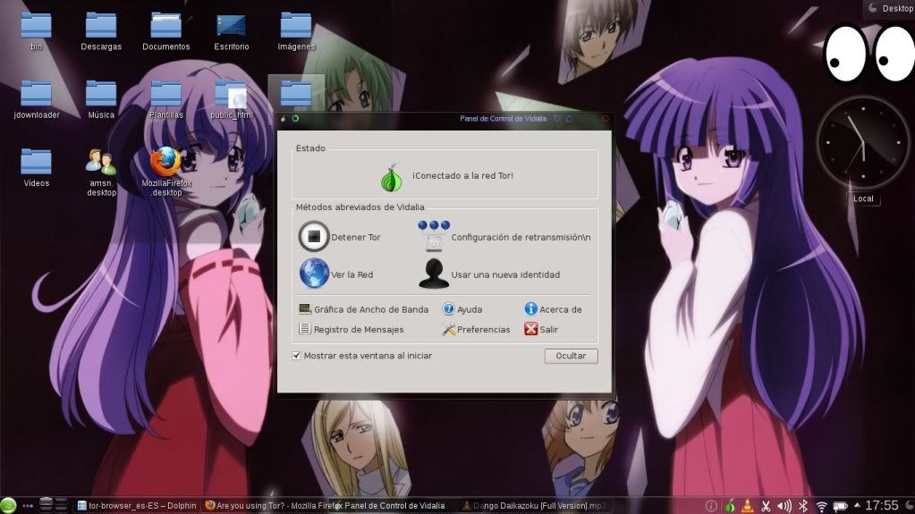Click the Detener Tor stop icon
Viewport: 915px width, 514px height.
[314, 236]
